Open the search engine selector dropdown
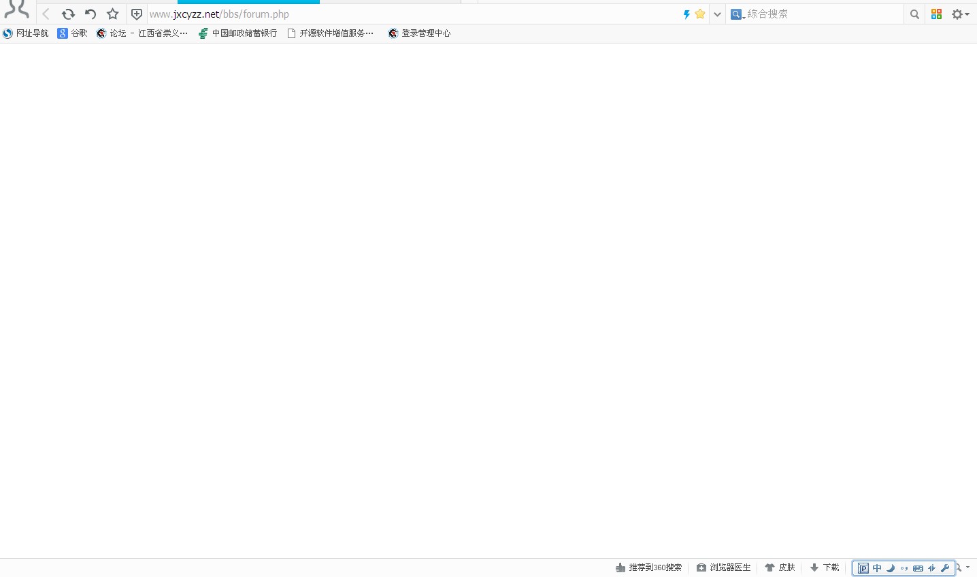This screenshot has height=577, width=977. [738, 14]
